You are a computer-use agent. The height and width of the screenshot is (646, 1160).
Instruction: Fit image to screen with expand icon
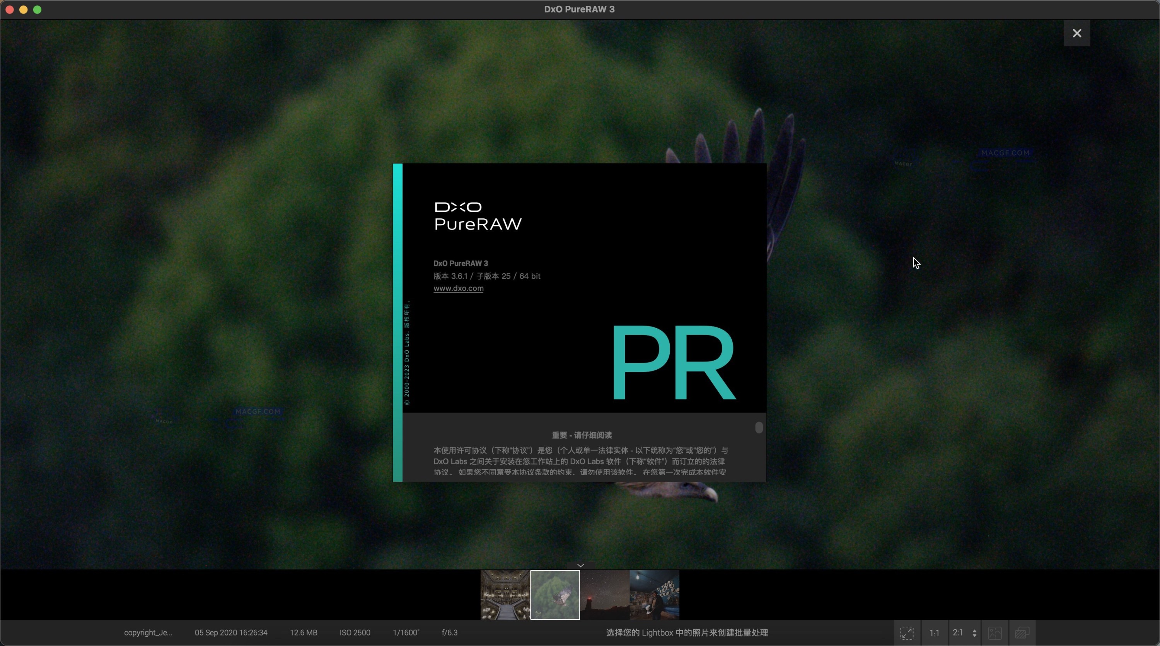pos(907,632)
